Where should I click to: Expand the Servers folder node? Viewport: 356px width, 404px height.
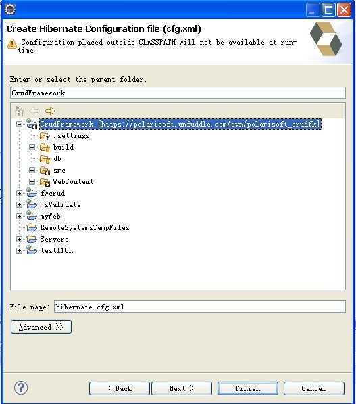coord(19,239)
